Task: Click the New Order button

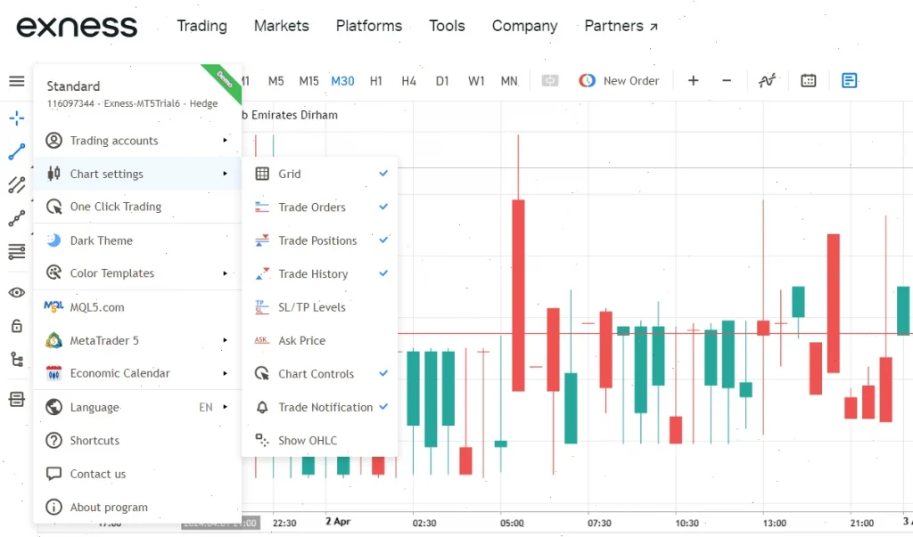Action: pos(619,81)
